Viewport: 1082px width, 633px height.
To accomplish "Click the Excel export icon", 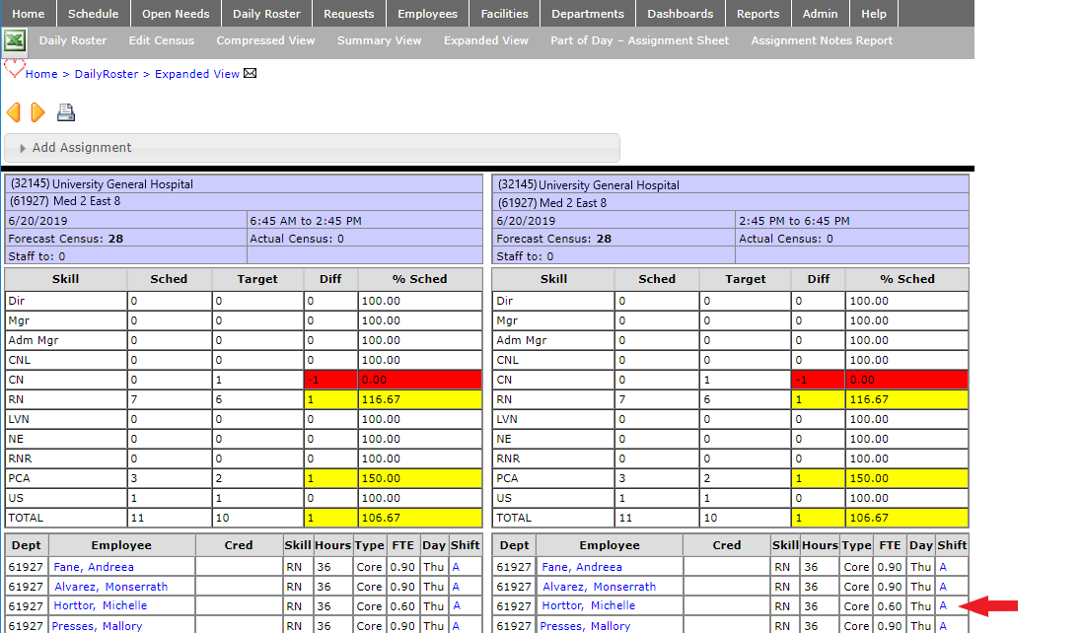I will point(15,41).
